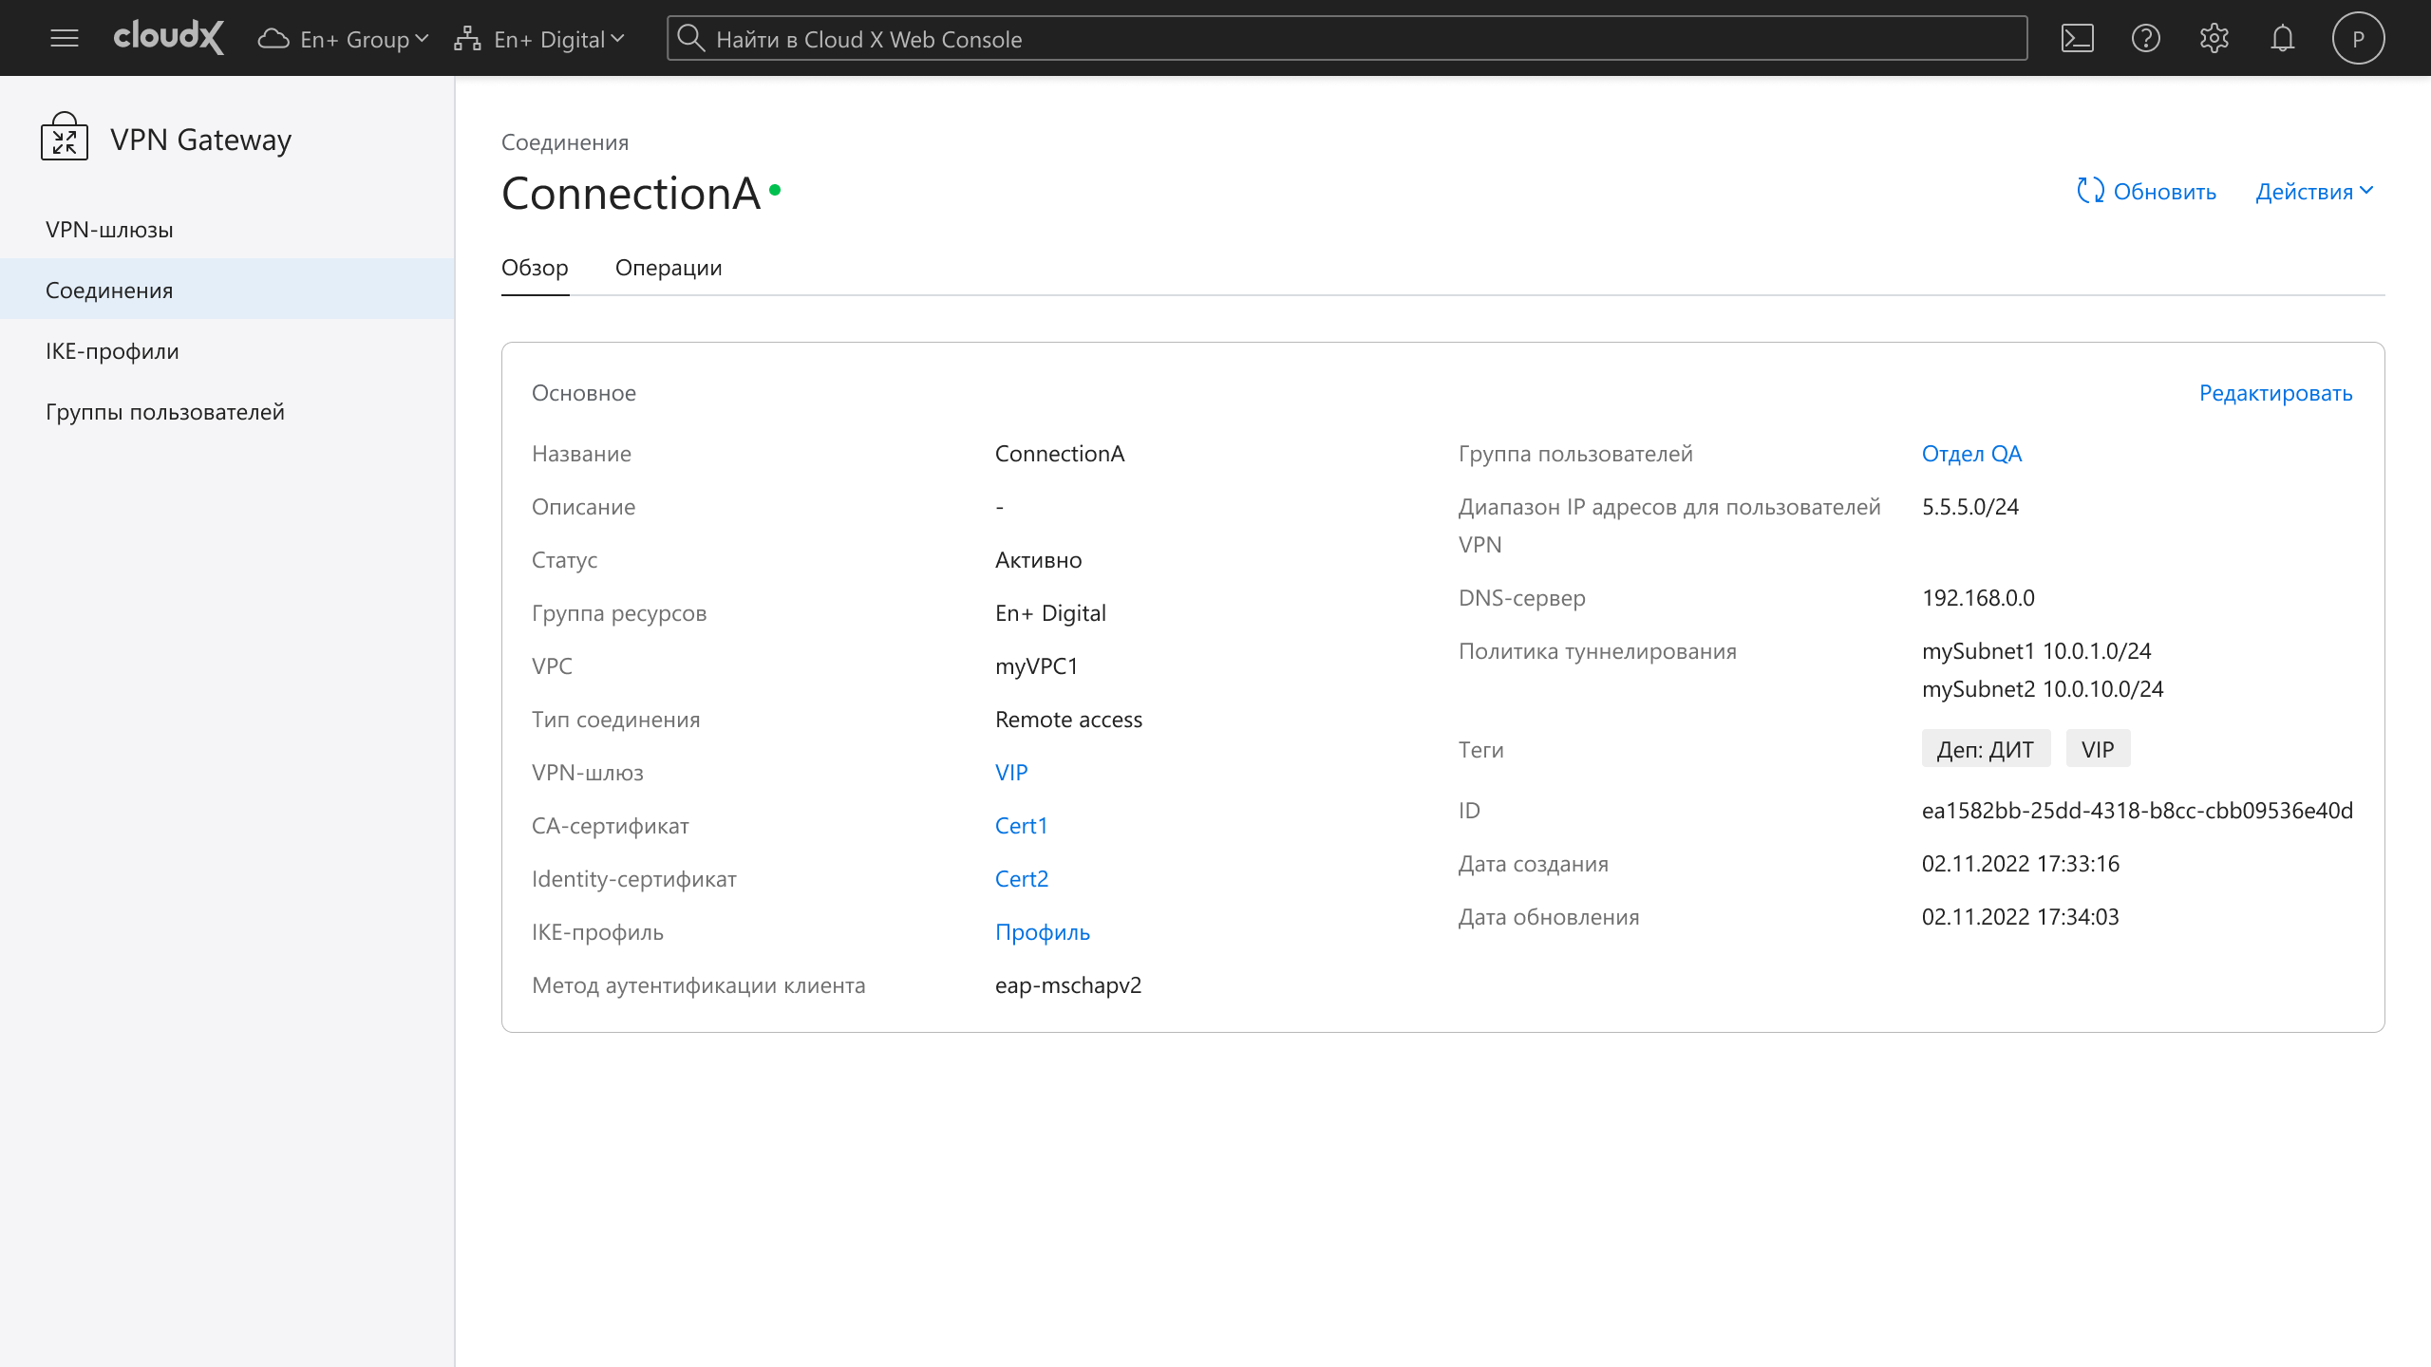Select the Обзор tab
Screen dimensions: 2431x1367
tap(535, 268)
